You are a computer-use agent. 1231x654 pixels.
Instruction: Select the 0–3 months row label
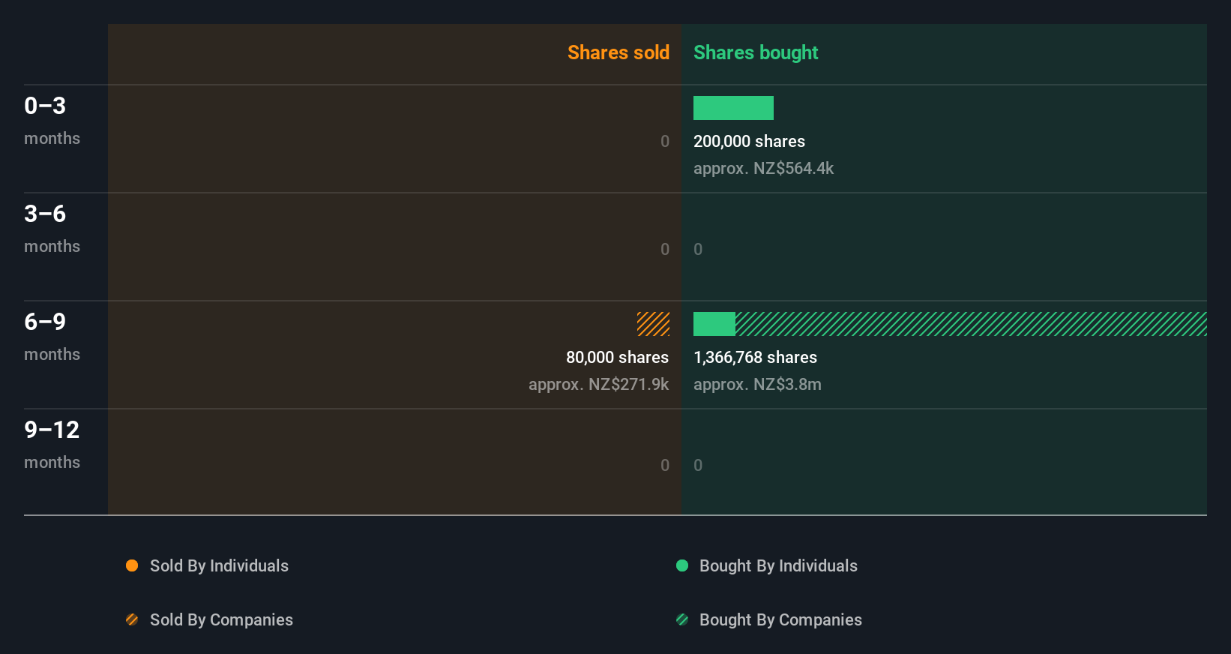coord(52,121)
